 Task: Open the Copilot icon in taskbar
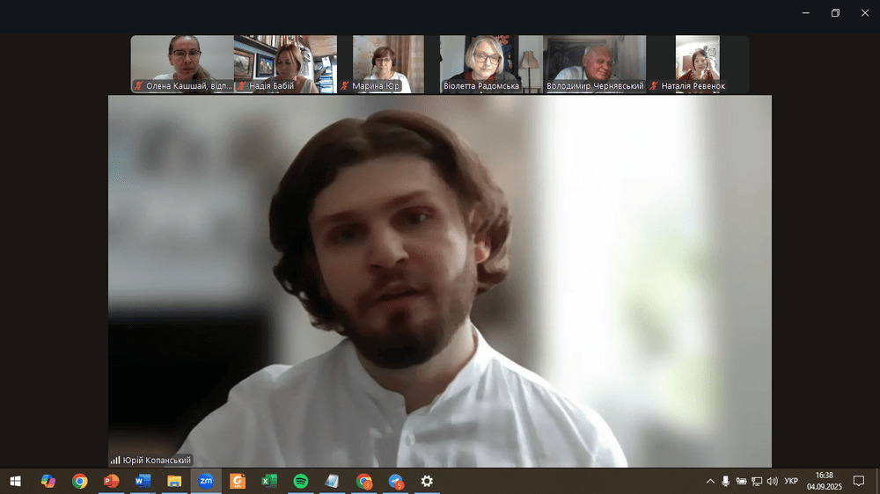click(48, 481)
